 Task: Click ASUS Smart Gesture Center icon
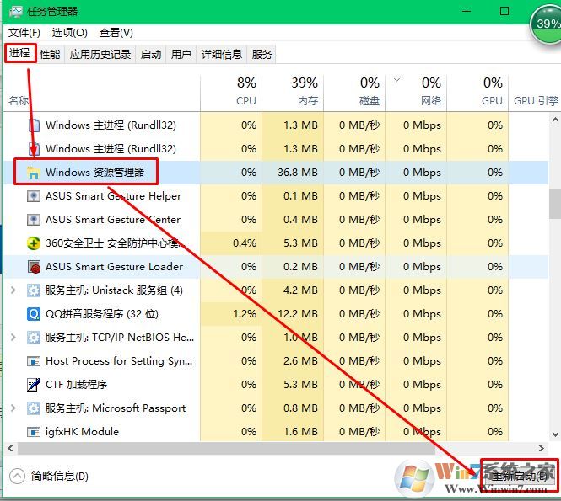[x=34, y=220]
